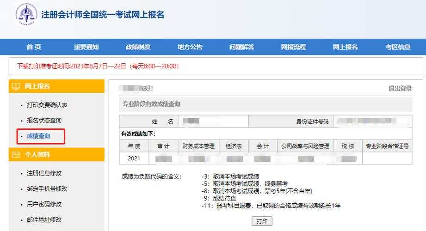Click the 有效成绩如下 label
Screen dimensions: 426x231
[x=138, y=134]
